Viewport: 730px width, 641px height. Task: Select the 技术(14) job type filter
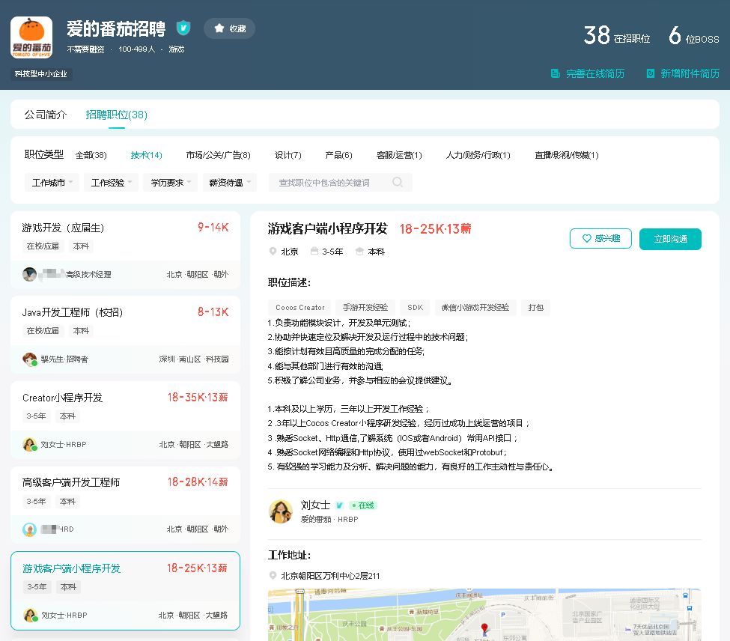[146, 155]
